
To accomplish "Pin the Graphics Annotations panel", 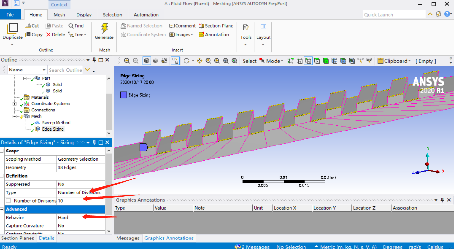I will point(442,200).
